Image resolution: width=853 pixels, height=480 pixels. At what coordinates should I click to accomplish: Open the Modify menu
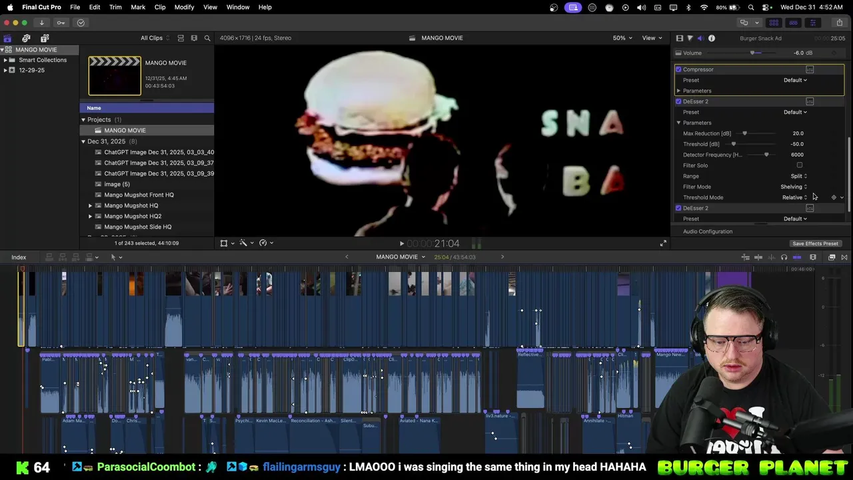[184, 7]
